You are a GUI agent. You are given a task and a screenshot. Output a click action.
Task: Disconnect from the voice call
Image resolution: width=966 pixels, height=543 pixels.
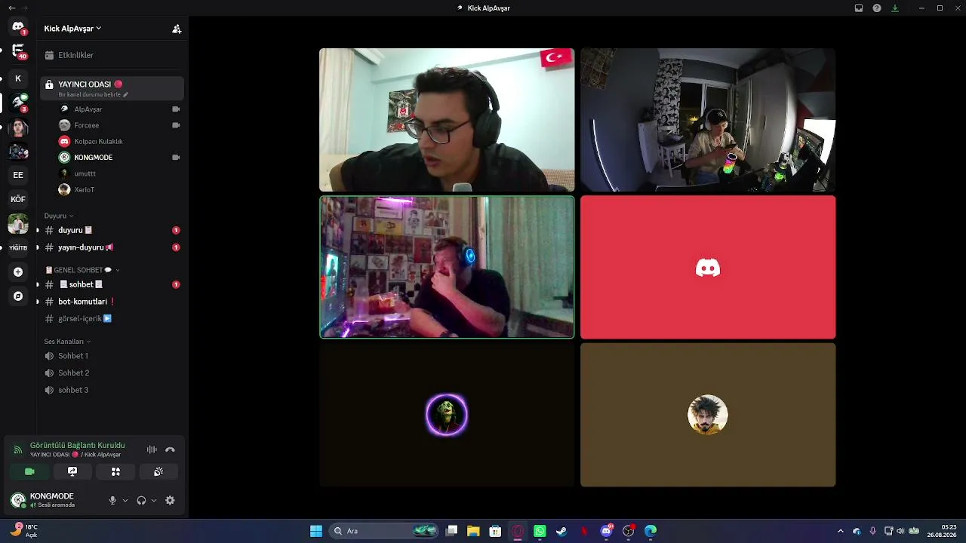pos(170,449)
